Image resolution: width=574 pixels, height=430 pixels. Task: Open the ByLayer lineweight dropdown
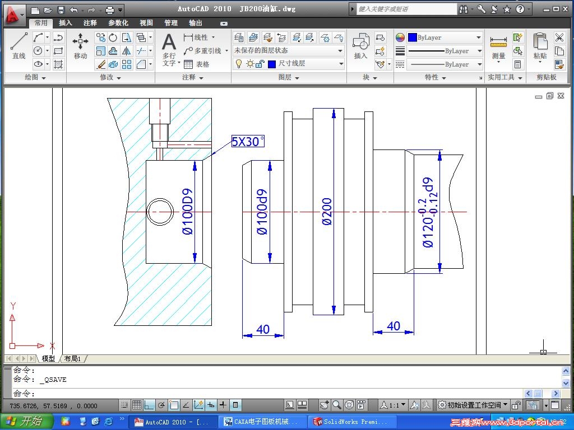tap(479, 51)
